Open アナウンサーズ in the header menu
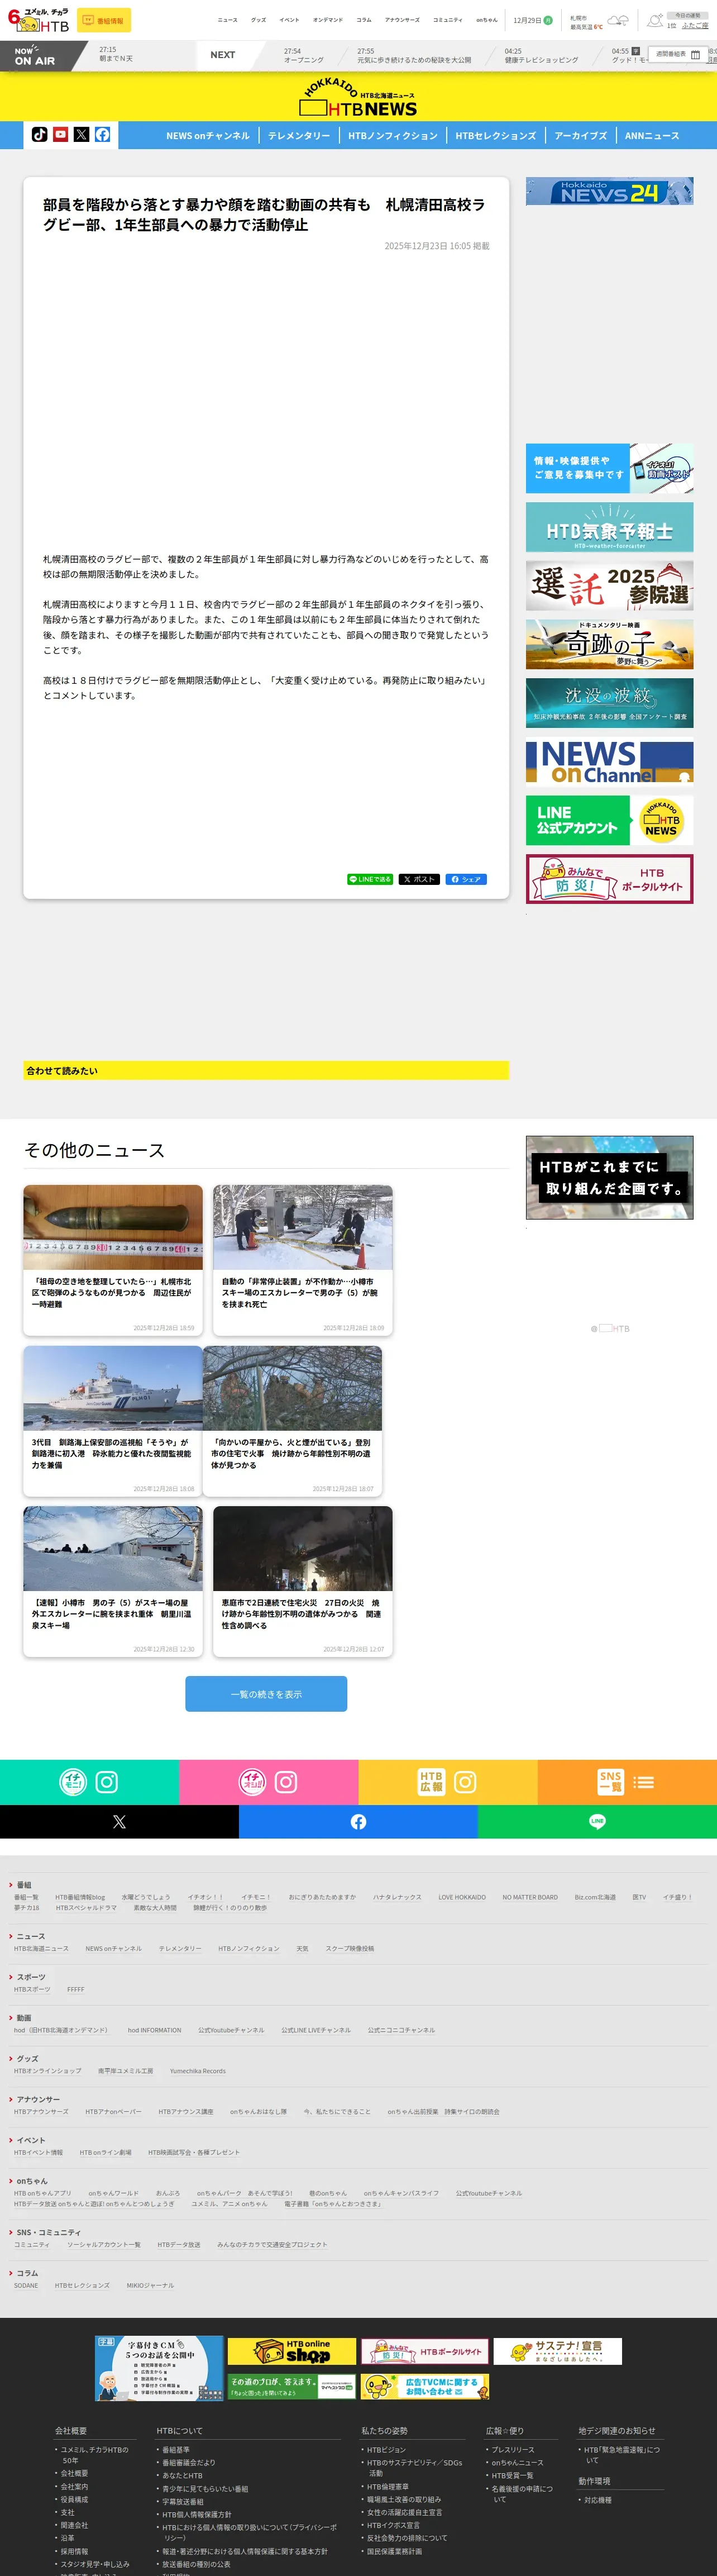The image size is (717, 2576). [x=402, y=20]
